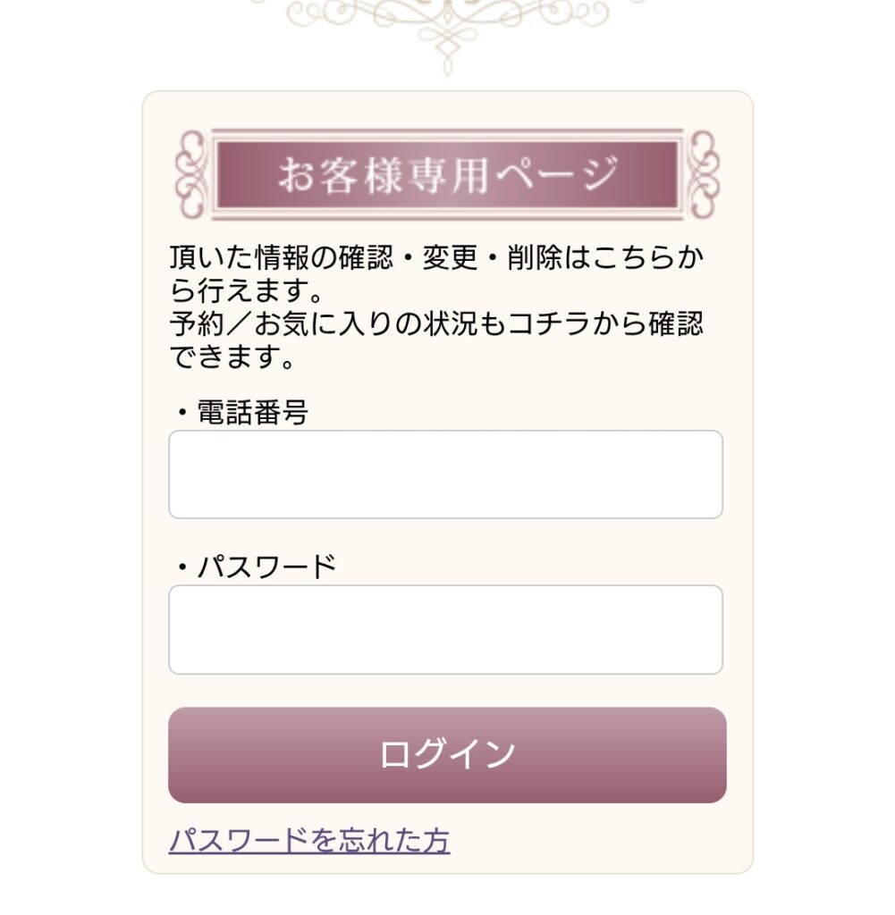Viewport: 895px width, 915px height.
Task: Click the word 削除 in the description
Action: tap(533, 257)
